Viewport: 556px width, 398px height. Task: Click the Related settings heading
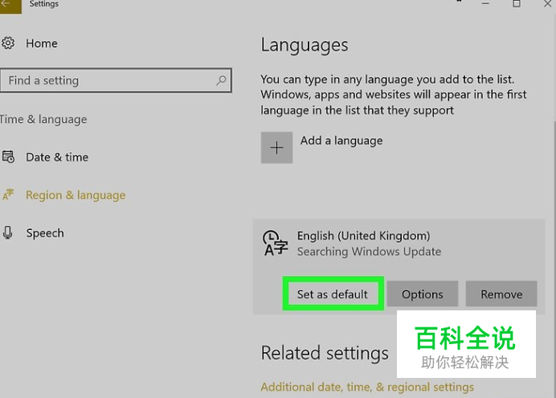[325, 353]
